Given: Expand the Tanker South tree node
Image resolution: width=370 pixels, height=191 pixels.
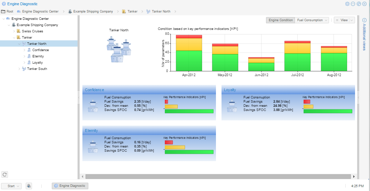Looking at the screenshot, I should tap(19, 69).
